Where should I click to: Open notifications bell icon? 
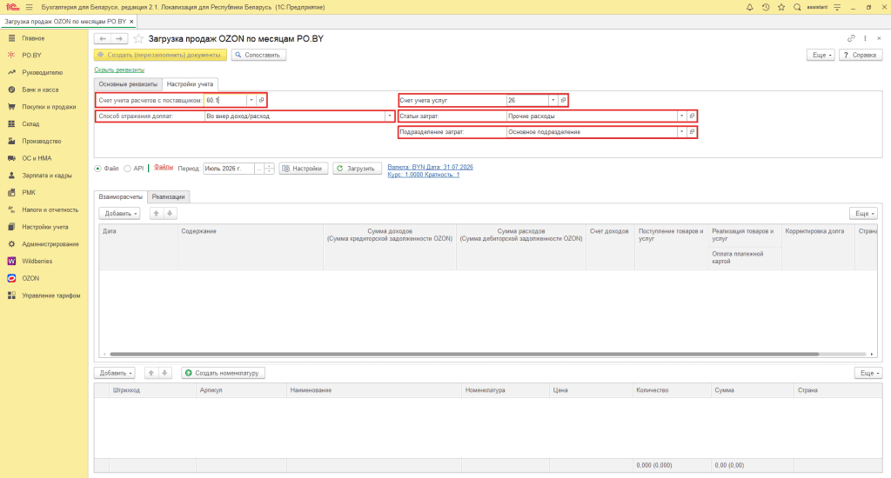tap(749, 7)
